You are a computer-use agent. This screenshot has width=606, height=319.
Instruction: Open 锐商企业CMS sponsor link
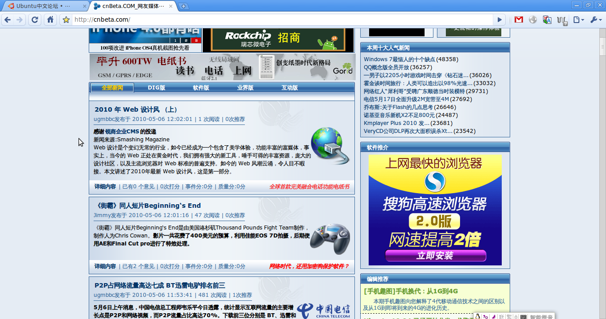click(122, 132)
